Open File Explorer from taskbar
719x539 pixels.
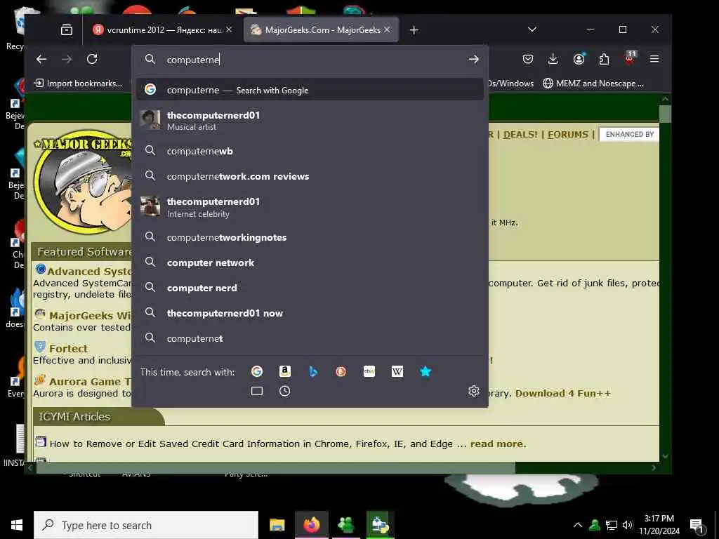(x=277, y=525)
